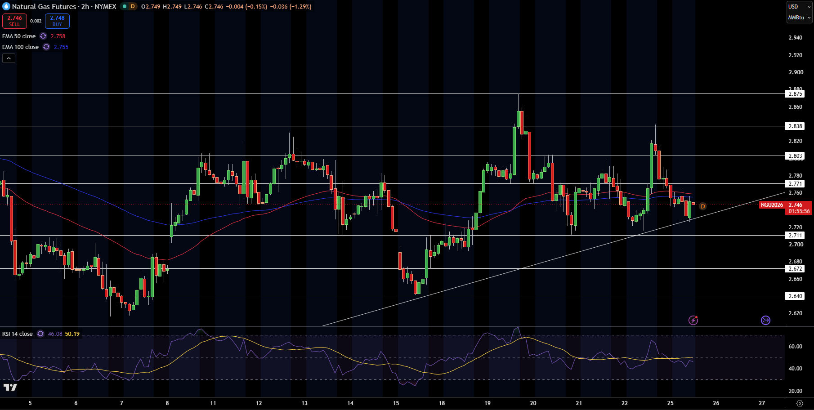Image resolution: width=814 pixels, height=410 pixels.
Task: Click the 0.002 spread value
Action: click(x=36, y=21)
